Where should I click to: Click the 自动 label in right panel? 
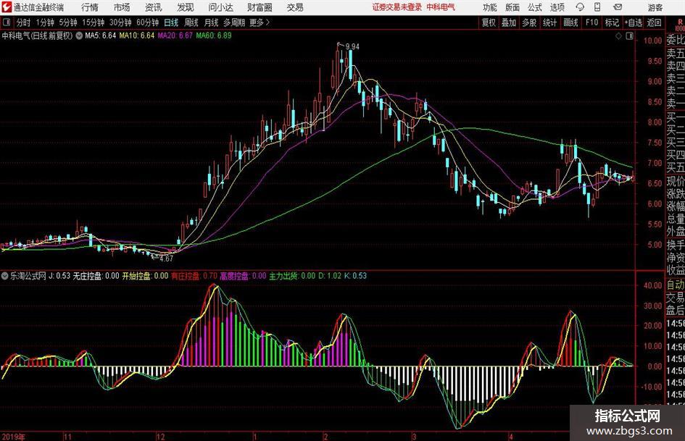coord(676,285)
